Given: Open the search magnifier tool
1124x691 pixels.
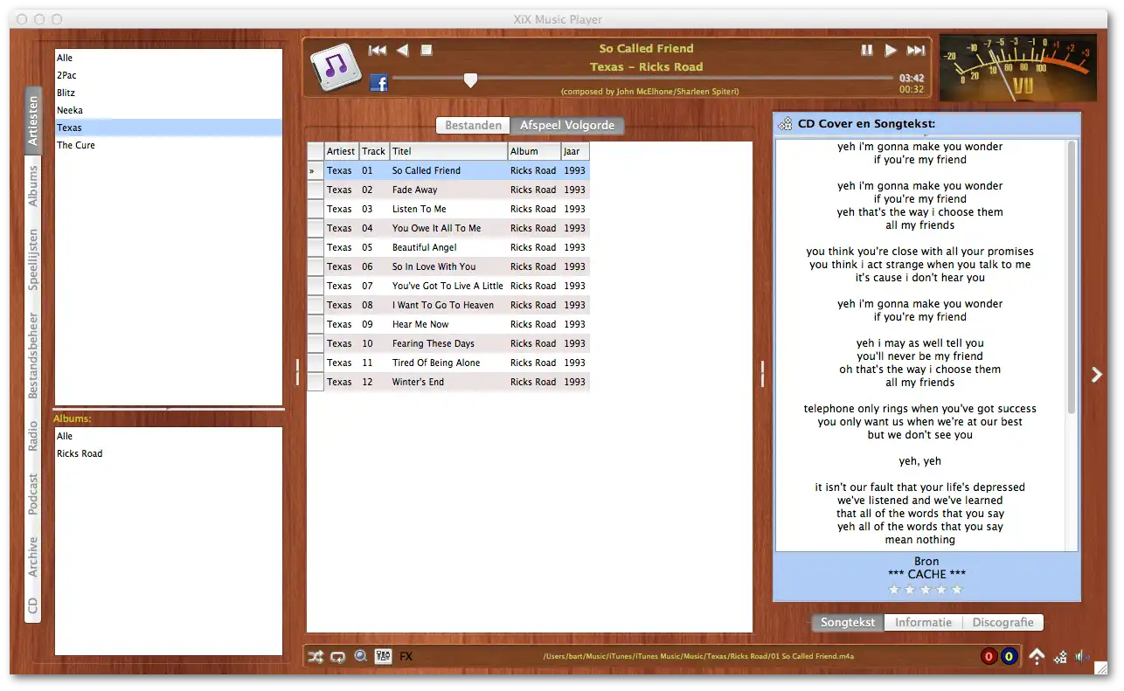Looking at the screenshot, I should [360, 656].
